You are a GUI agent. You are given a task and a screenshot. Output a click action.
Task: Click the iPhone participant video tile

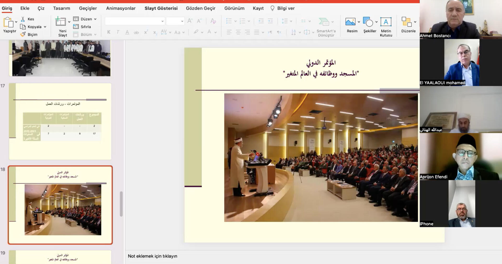[461, 204]
